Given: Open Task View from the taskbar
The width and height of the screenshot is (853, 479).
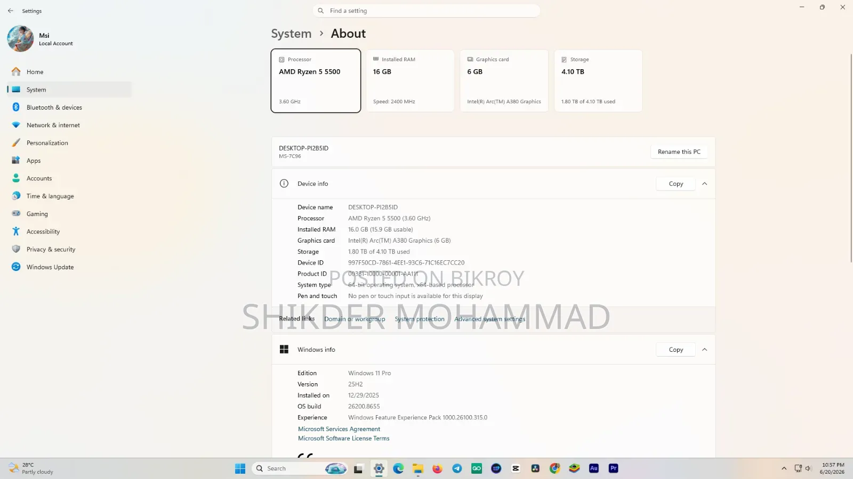Looking at the screenshot, I should tap(358, 468).
